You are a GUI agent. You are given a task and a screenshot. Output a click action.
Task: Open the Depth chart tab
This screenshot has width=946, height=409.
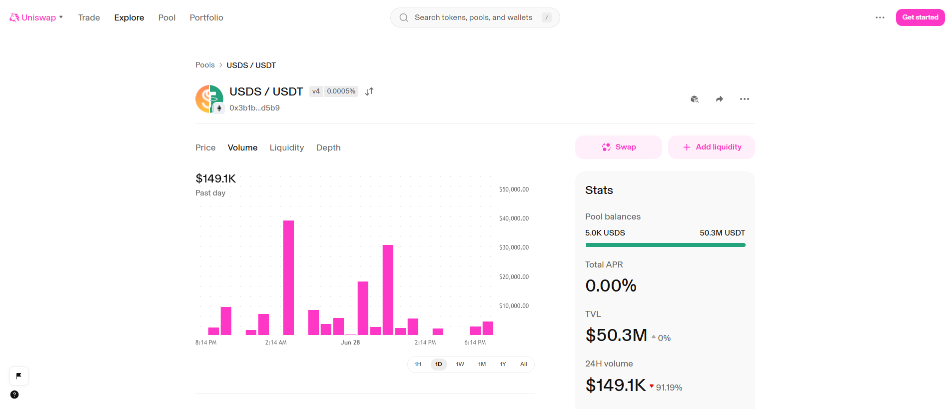point(328,147)
